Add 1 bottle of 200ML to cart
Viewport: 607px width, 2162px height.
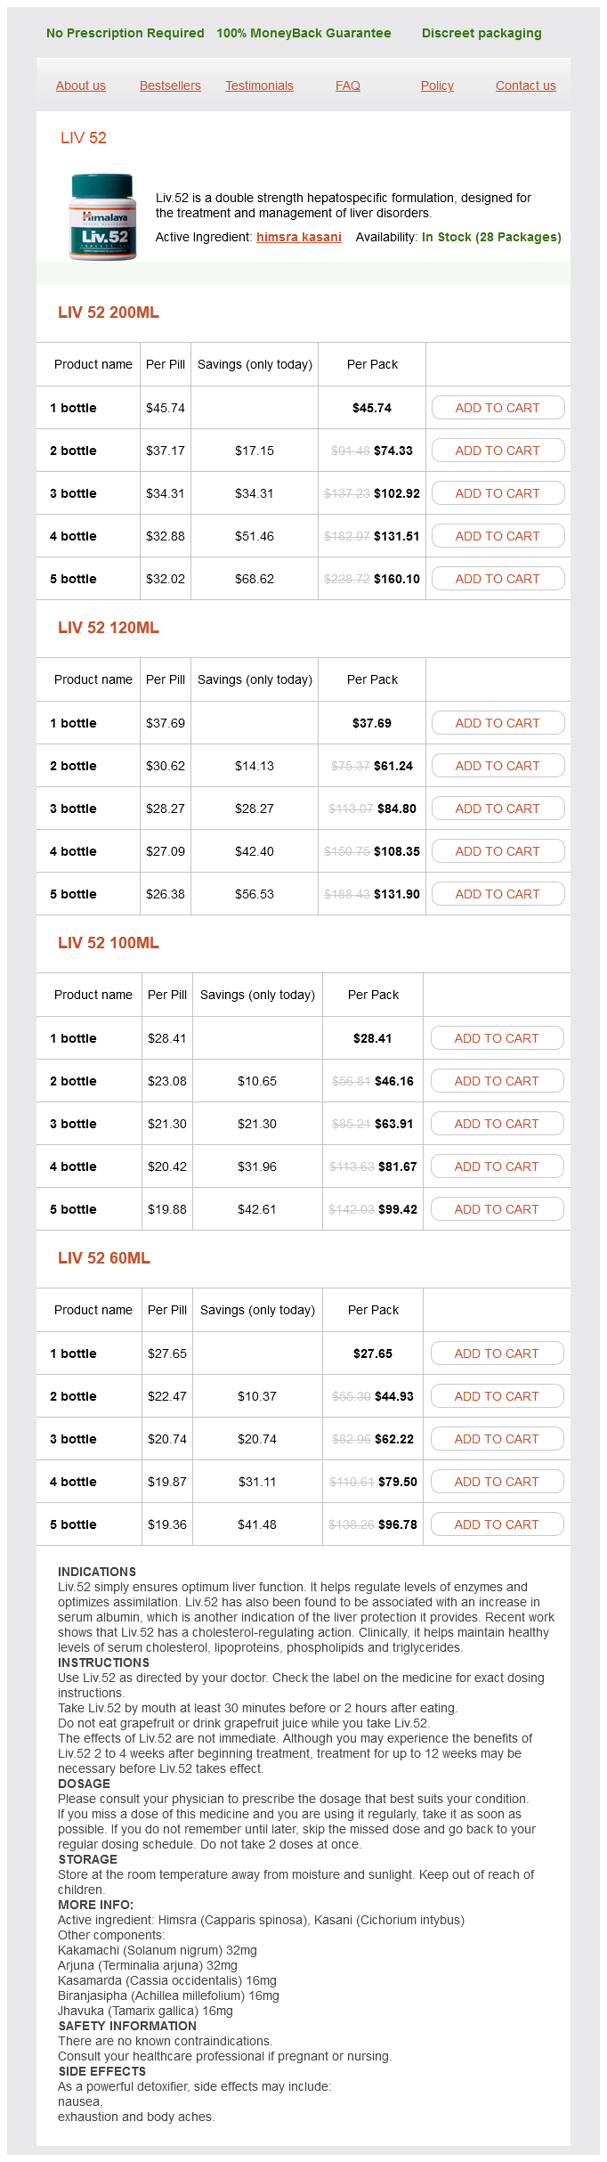pos(498,408)
